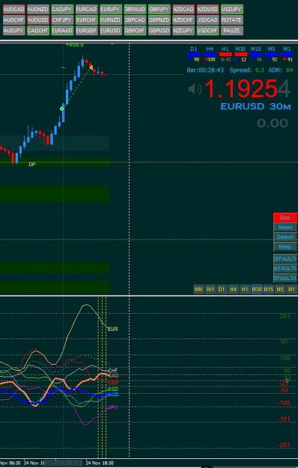Open USDCAD symbol chart
The height and width of the screenshot is (468, 298).
[x=207, y=20]
